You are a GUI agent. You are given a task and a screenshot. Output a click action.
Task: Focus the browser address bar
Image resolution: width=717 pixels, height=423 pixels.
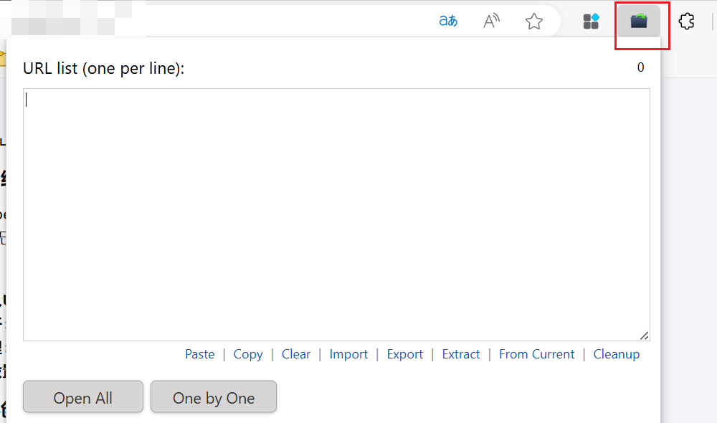(x=287, y=22)
